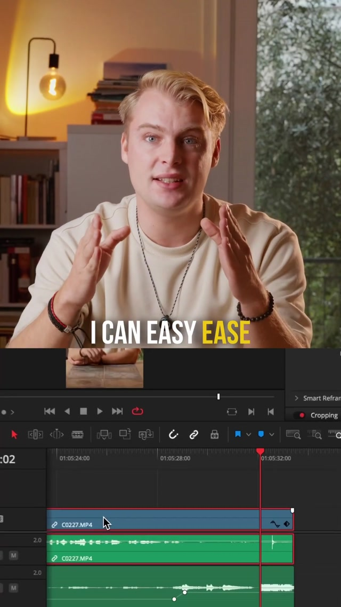This screenshot has width=341, height=607.
Task: Add a blue marker to timeline
Action: pyautogui.click(x=261, y=434)
